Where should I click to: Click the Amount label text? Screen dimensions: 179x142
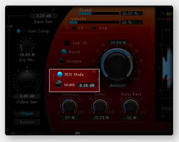(x=117, y=85)
